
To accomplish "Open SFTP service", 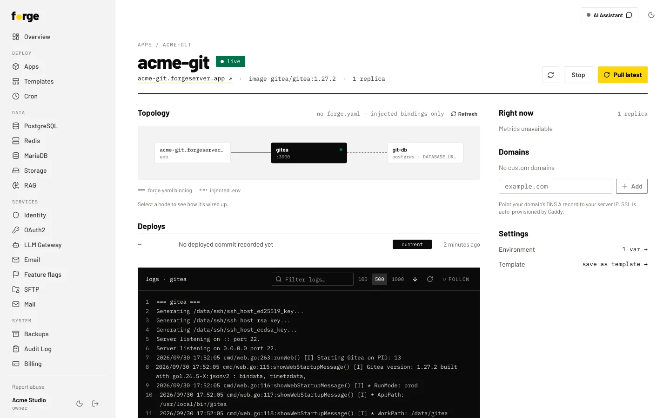I will [58, 289].
